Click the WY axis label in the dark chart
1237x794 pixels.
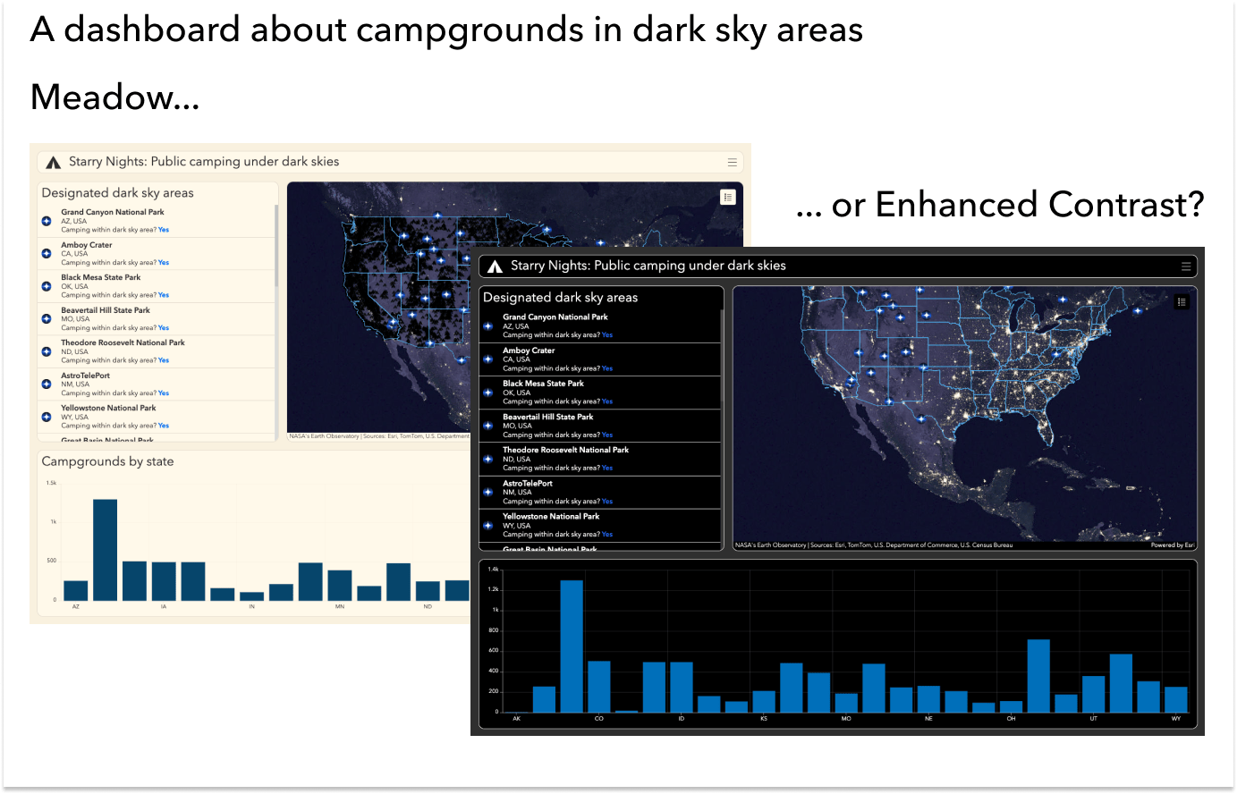pos(1176,719)
